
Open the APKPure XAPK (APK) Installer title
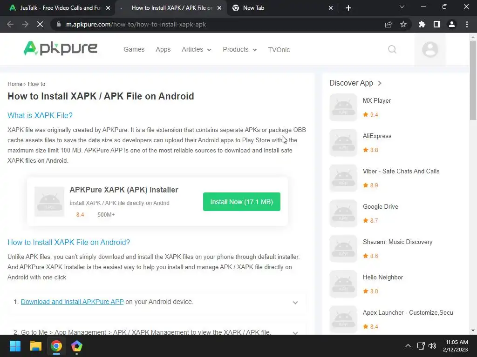point(124,190)
